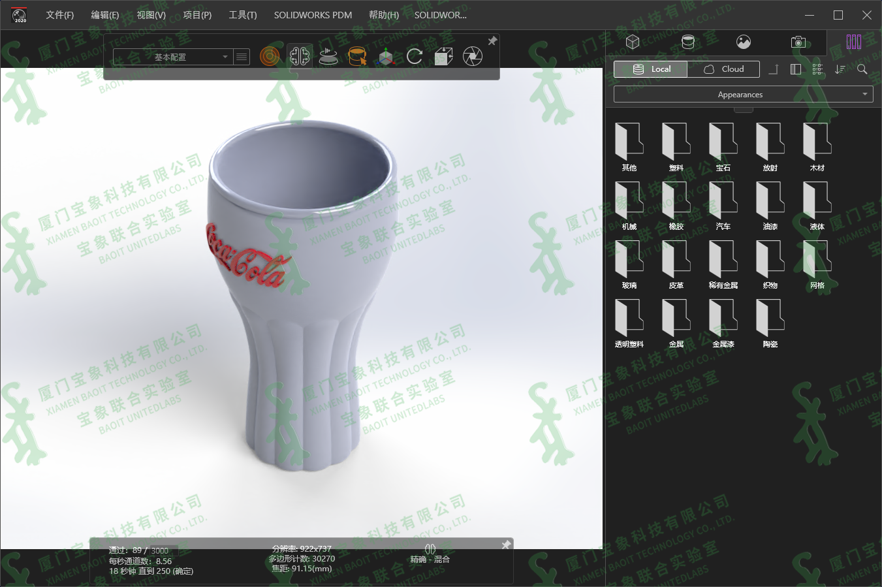
Task: Open the 项目(P) menu
Action: (197, 15)
